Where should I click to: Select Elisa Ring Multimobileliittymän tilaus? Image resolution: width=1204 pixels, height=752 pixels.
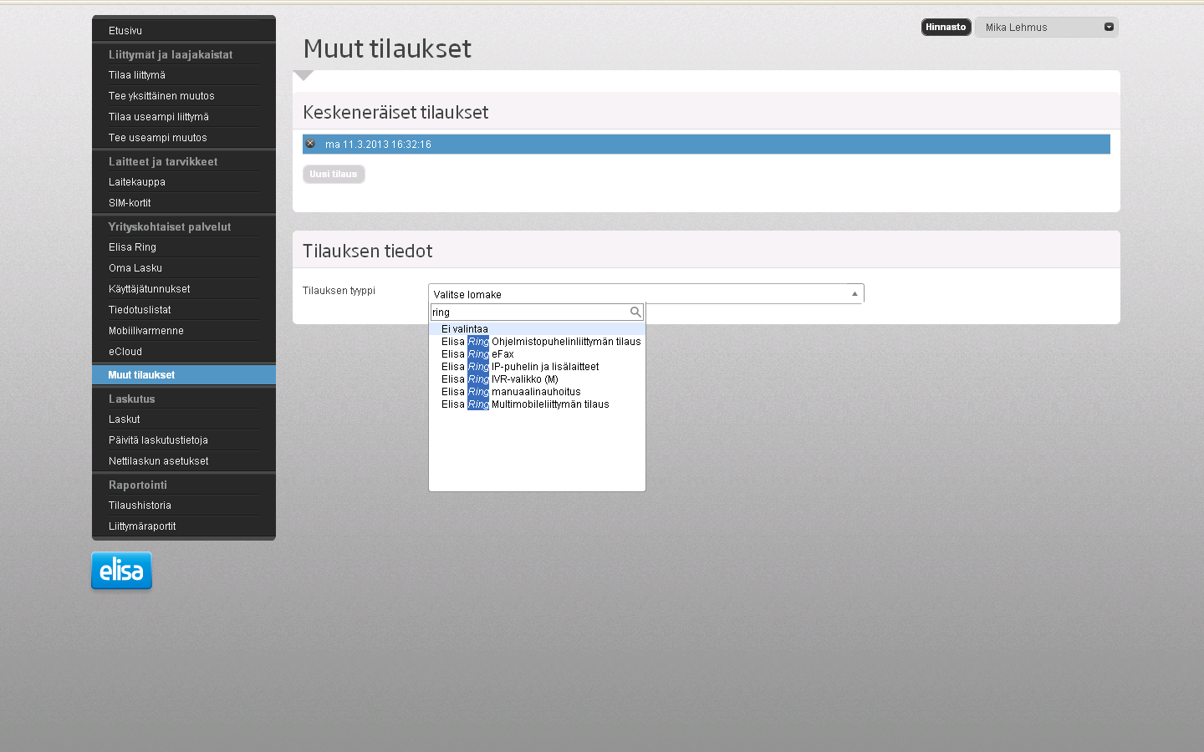525,404
